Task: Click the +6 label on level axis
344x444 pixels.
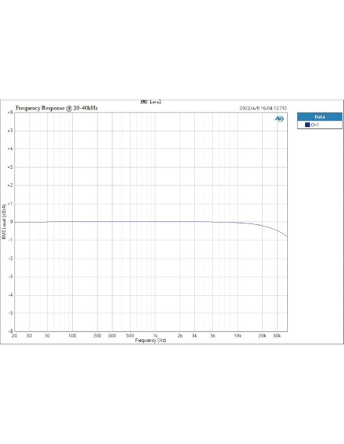Action: pyautogui.click(x=10, y=113)
